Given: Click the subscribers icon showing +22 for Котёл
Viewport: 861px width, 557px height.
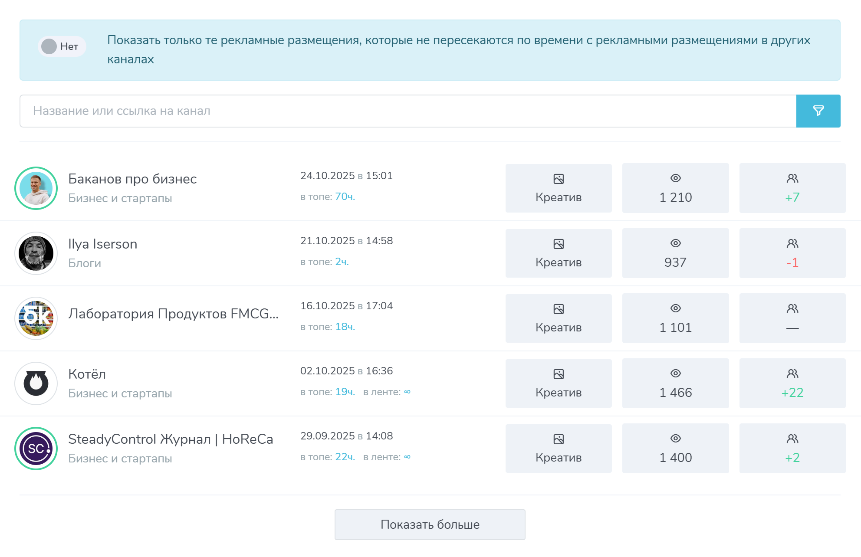Looking at the screenshot, I should click(x=792, y=373).
